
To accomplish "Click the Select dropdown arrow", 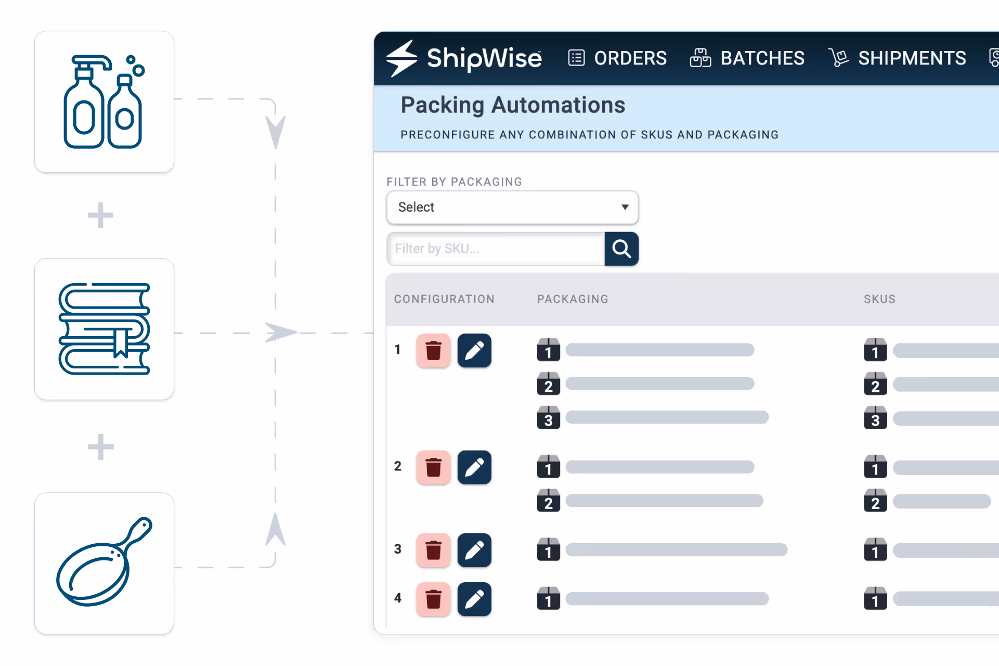I will (625, 207).
